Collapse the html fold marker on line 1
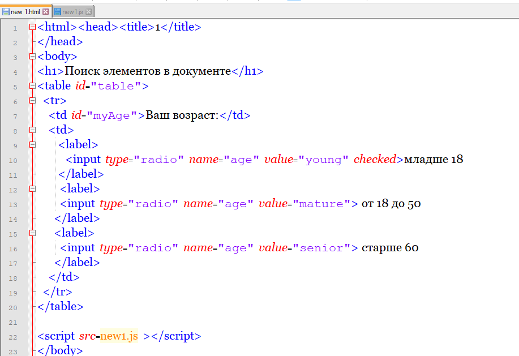The image size is (519, 356). point(32,27)
